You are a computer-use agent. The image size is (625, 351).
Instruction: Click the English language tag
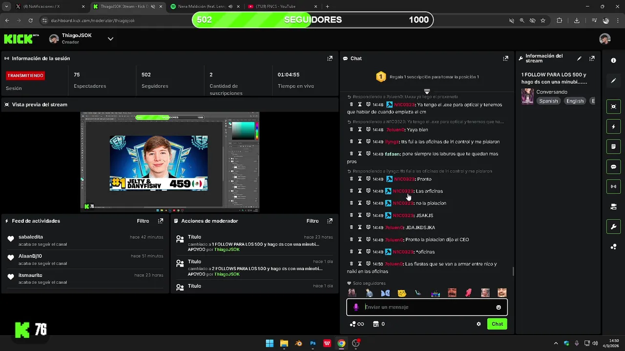coord(575,101)
